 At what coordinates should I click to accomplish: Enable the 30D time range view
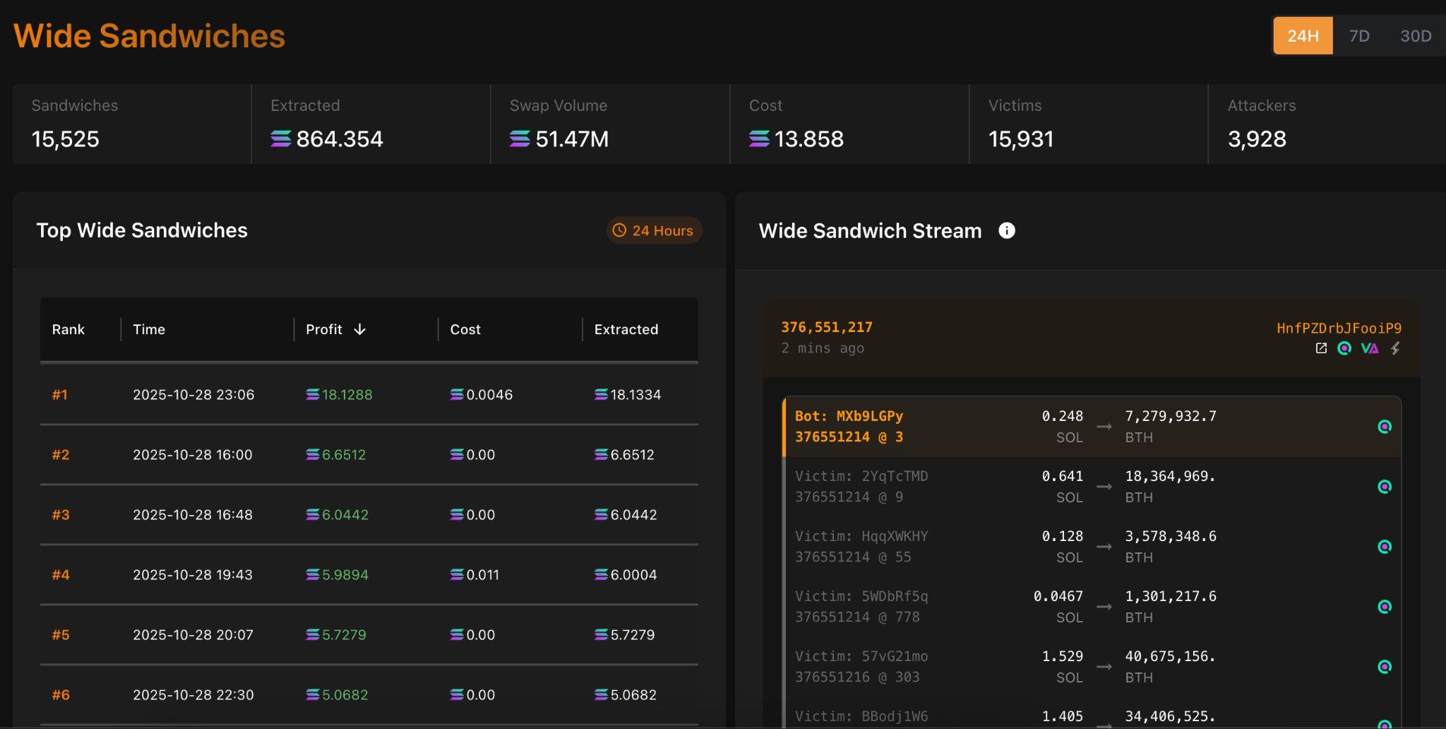[1415, 35]
